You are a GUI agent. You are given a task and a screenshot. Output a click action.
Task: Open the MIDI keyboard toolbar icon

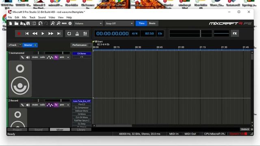click(64, 24)
